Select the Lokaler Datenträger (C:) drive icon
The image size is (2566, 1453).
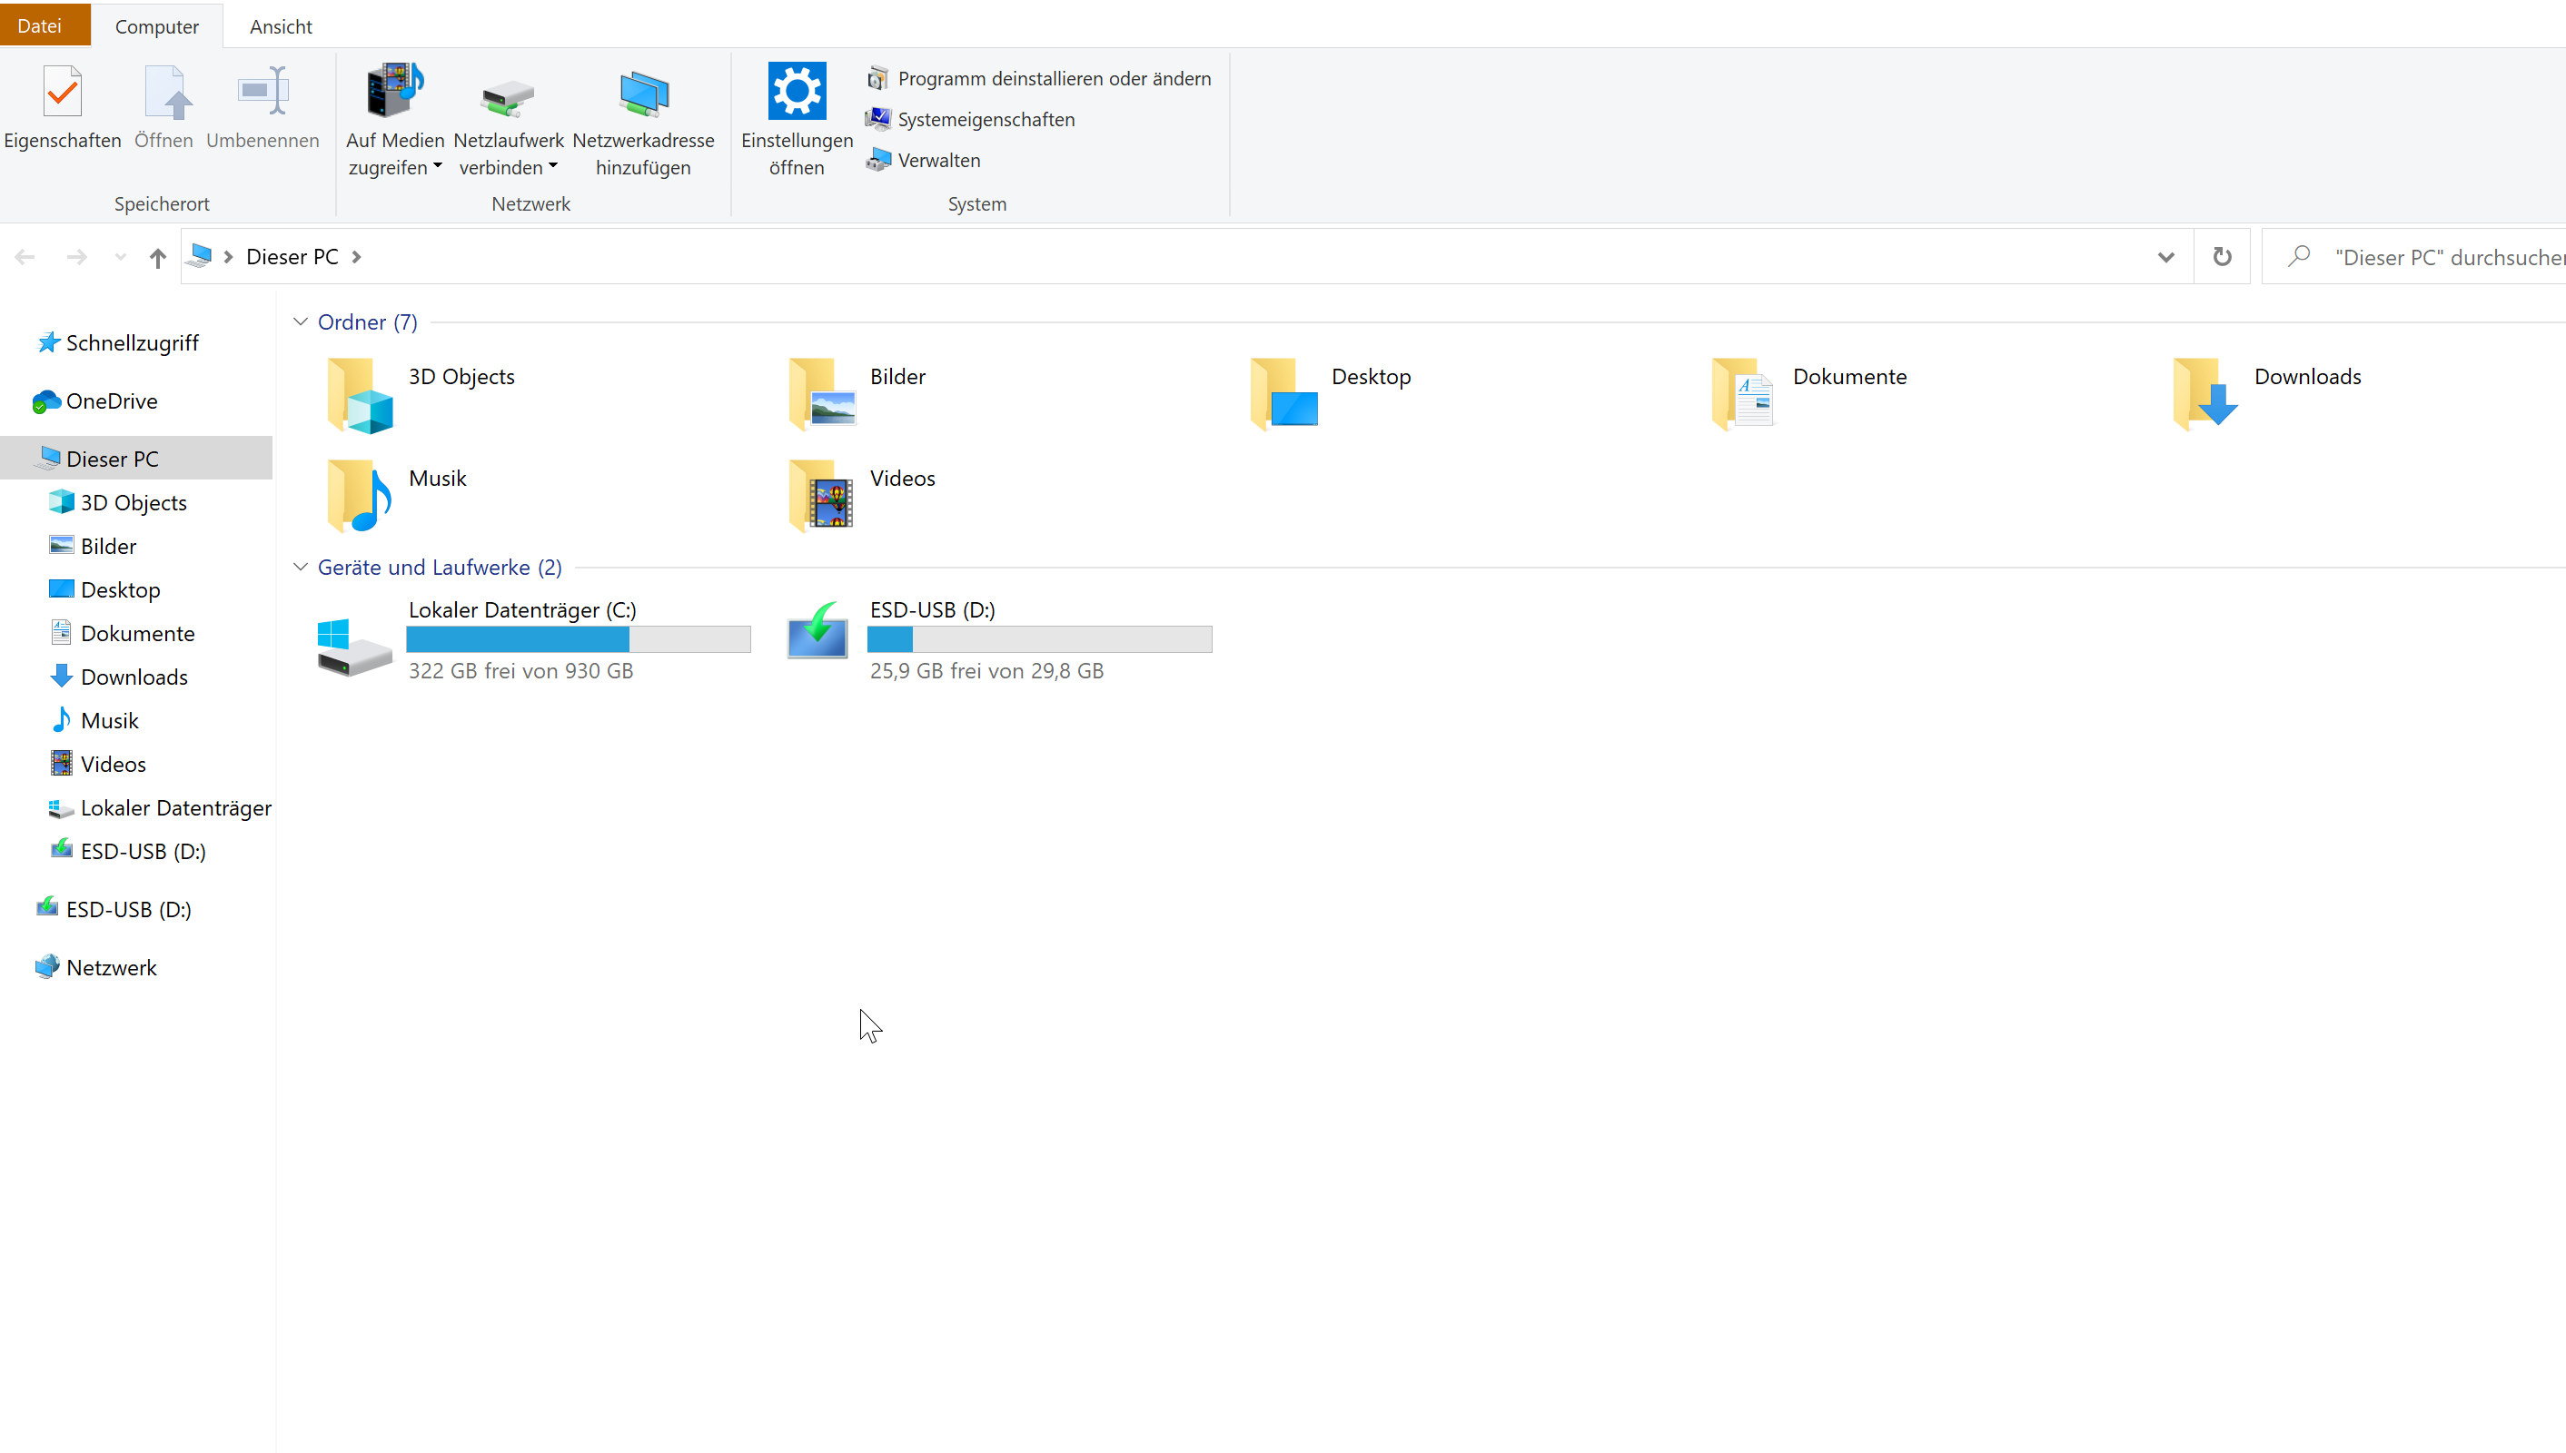pyautogui.click(x=353, y=644)
